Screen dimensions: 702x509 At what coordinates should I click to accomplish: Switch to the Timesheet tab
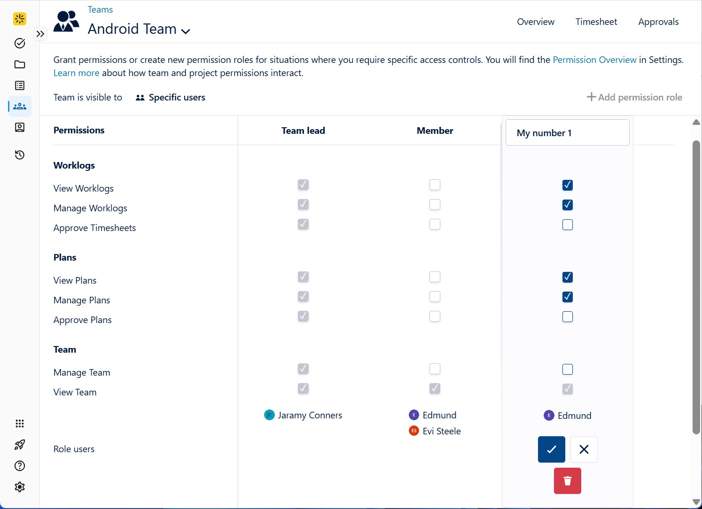[x=596, y=22]
